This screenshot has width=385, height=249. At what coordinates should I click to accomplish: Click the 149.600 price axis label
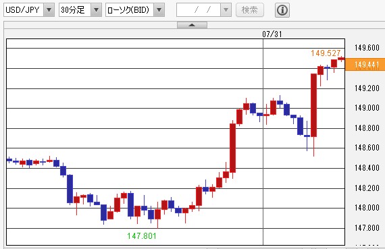[x=367, y=48]
